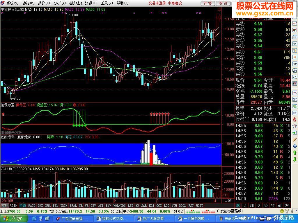Select the 筹 tab in quote panel

(x=287, y=206)
